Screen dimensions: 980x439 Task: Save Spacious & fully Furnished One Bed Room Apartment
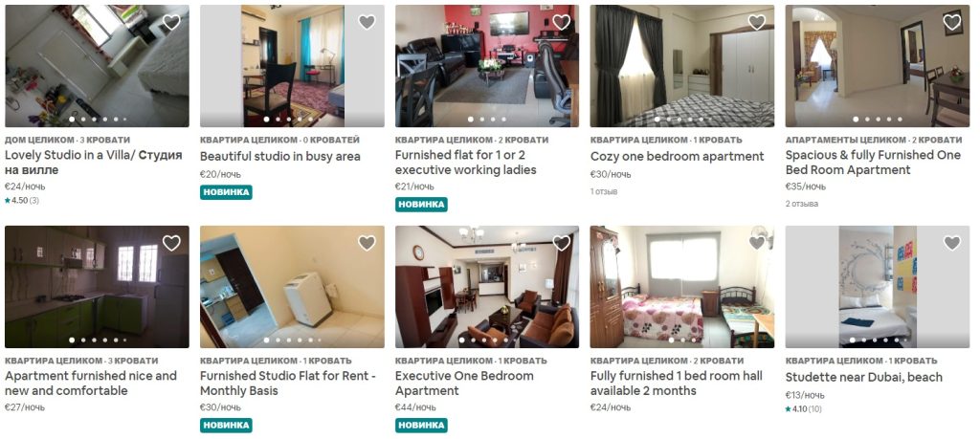952,23
